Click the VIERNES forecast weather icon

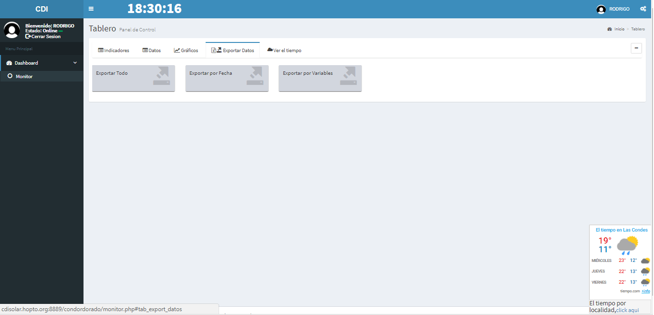point(645,282)
